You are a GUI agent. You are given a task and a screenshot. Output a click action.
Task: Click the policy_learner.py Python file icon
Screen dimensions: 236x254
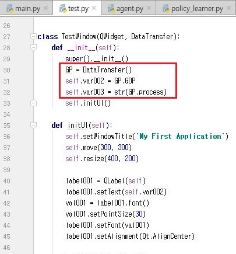pos(166,9)
